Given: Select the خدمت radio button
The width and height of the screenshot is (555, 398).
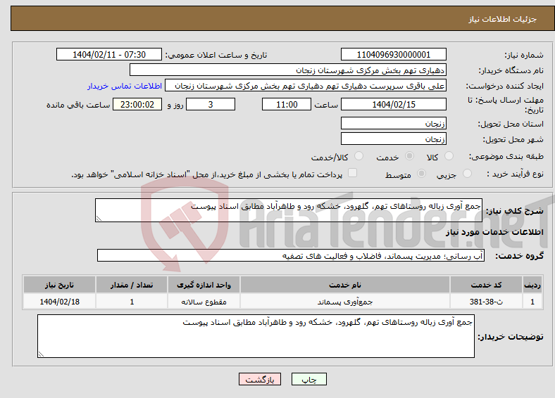Looking at the screenshot, I should coord(409,156).
